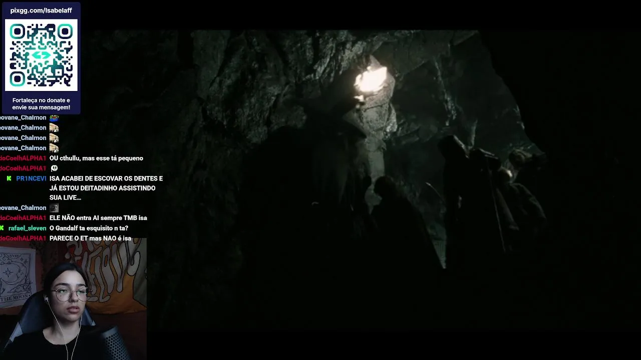This screenshot has height=360, width=641.
Task: Open the pixgg.com/Isabelaff link text
Action: tap(41, 10)
